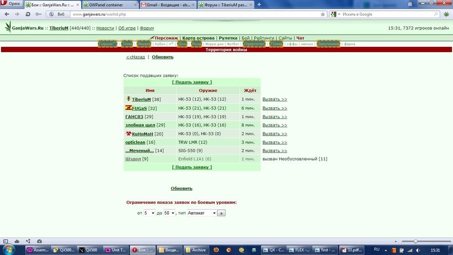Open the Дом shortcut button
This screenshot has height=255, width=453.
(182, 44)
